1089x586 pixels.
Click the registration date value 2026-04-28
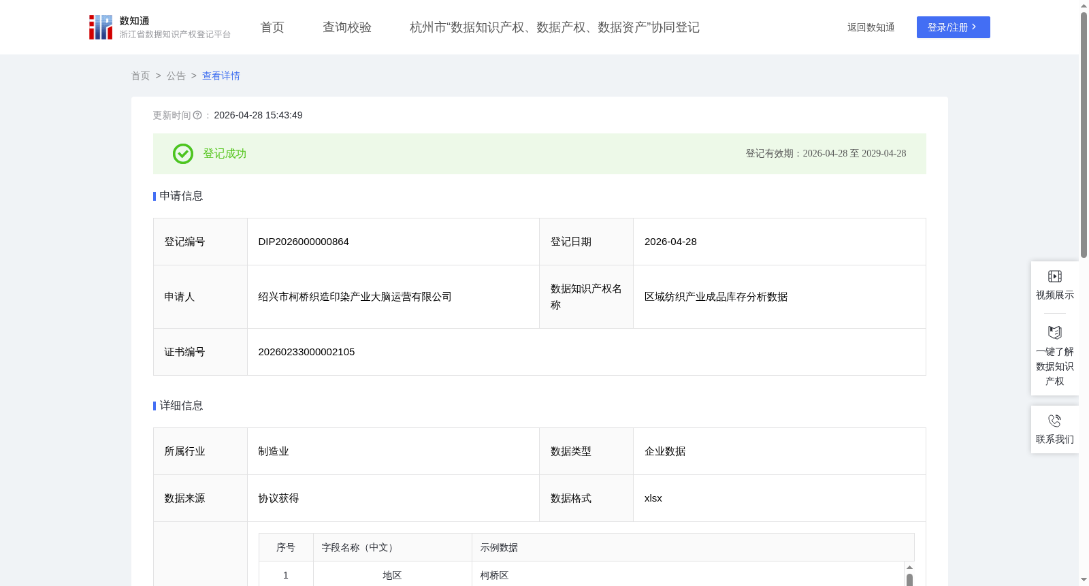point(670,242)
